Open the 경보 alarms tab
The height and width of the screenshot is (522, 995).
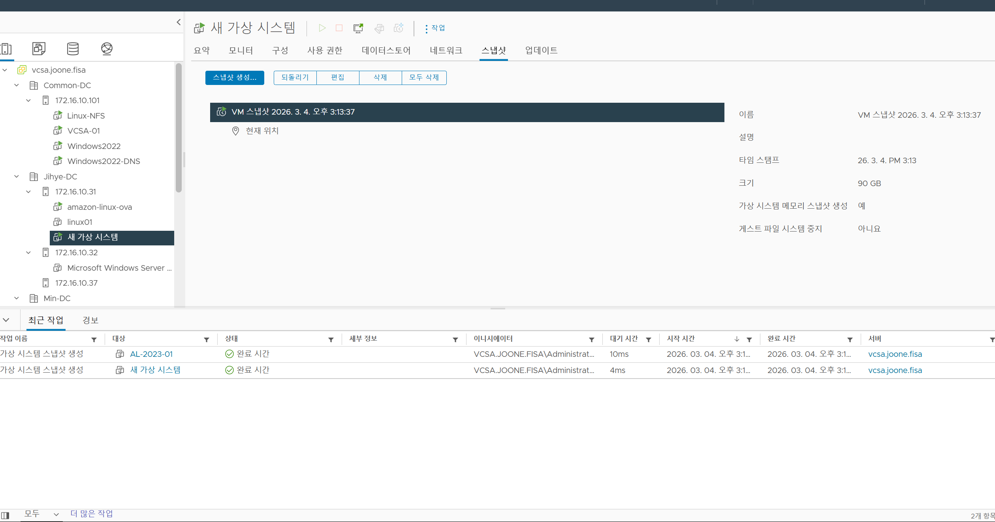point(90,320)
